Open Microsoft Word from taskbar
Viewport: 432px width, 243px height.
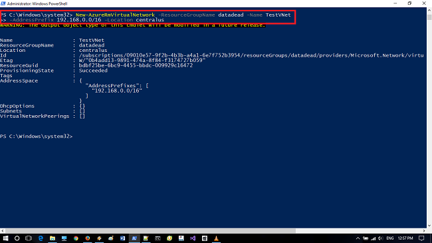click(122, 238)
